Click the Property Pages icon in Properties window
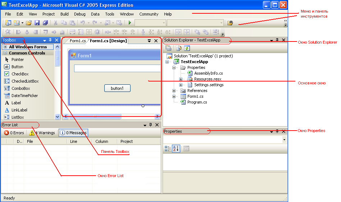 pyautogui.click(x=186, y=149)
